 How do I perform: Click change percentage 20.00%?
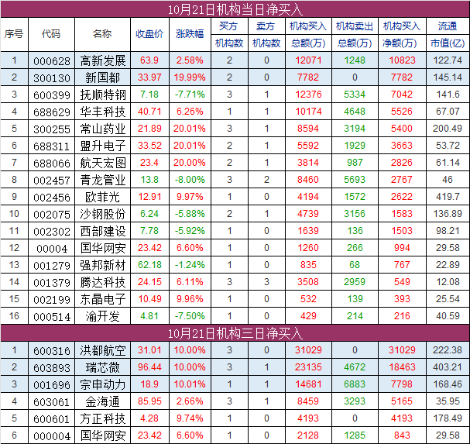pos(190,163)
